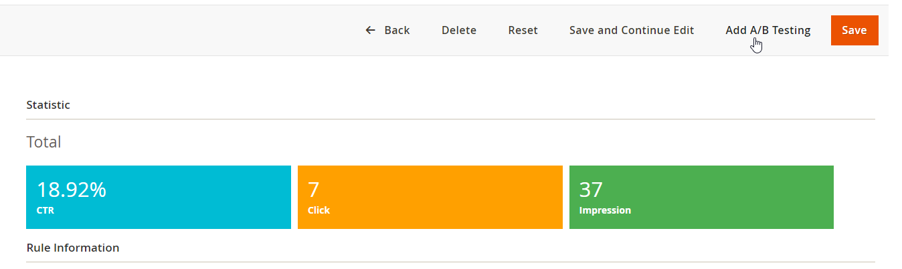
Task: Open the Rule Information section
Action: click(x=73, y=248)
